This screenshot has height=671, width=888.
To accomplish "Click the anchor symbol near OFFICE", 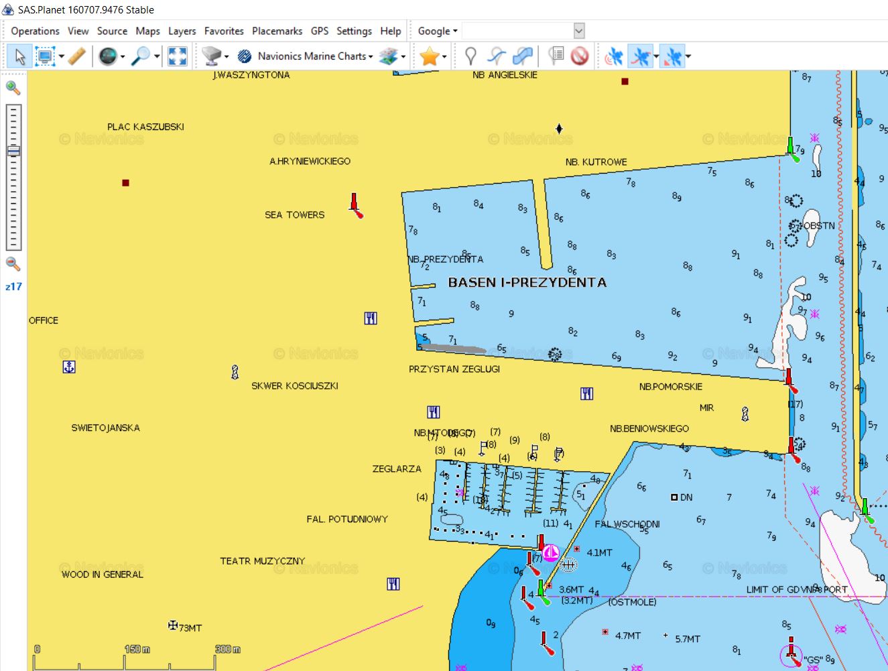I will [x=68, y=367].
